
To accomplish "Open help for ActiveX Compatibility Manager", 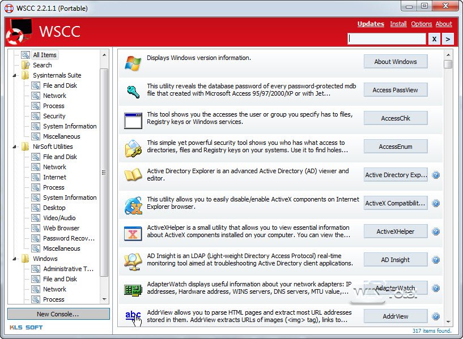I will 436,203.
